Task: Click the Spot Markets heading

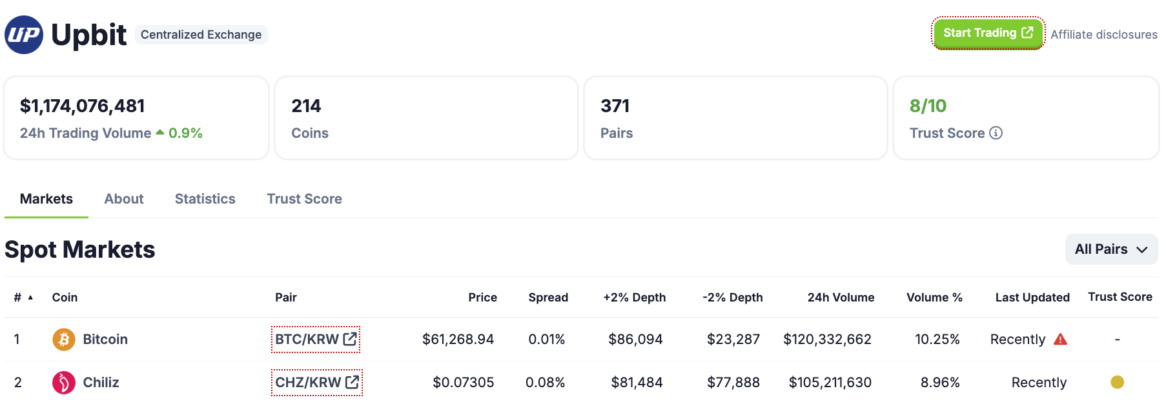Action: (x=80, y=250)
